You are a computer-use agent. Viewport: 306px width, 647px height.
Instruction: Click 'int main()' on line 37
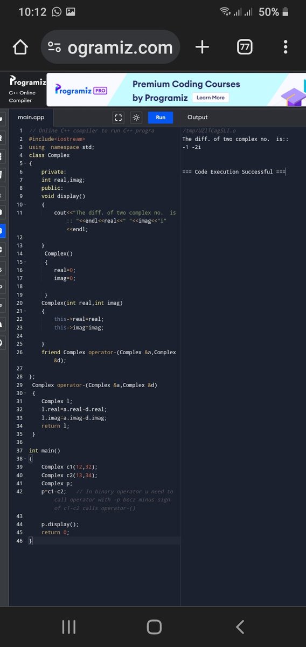coord(45,451)
